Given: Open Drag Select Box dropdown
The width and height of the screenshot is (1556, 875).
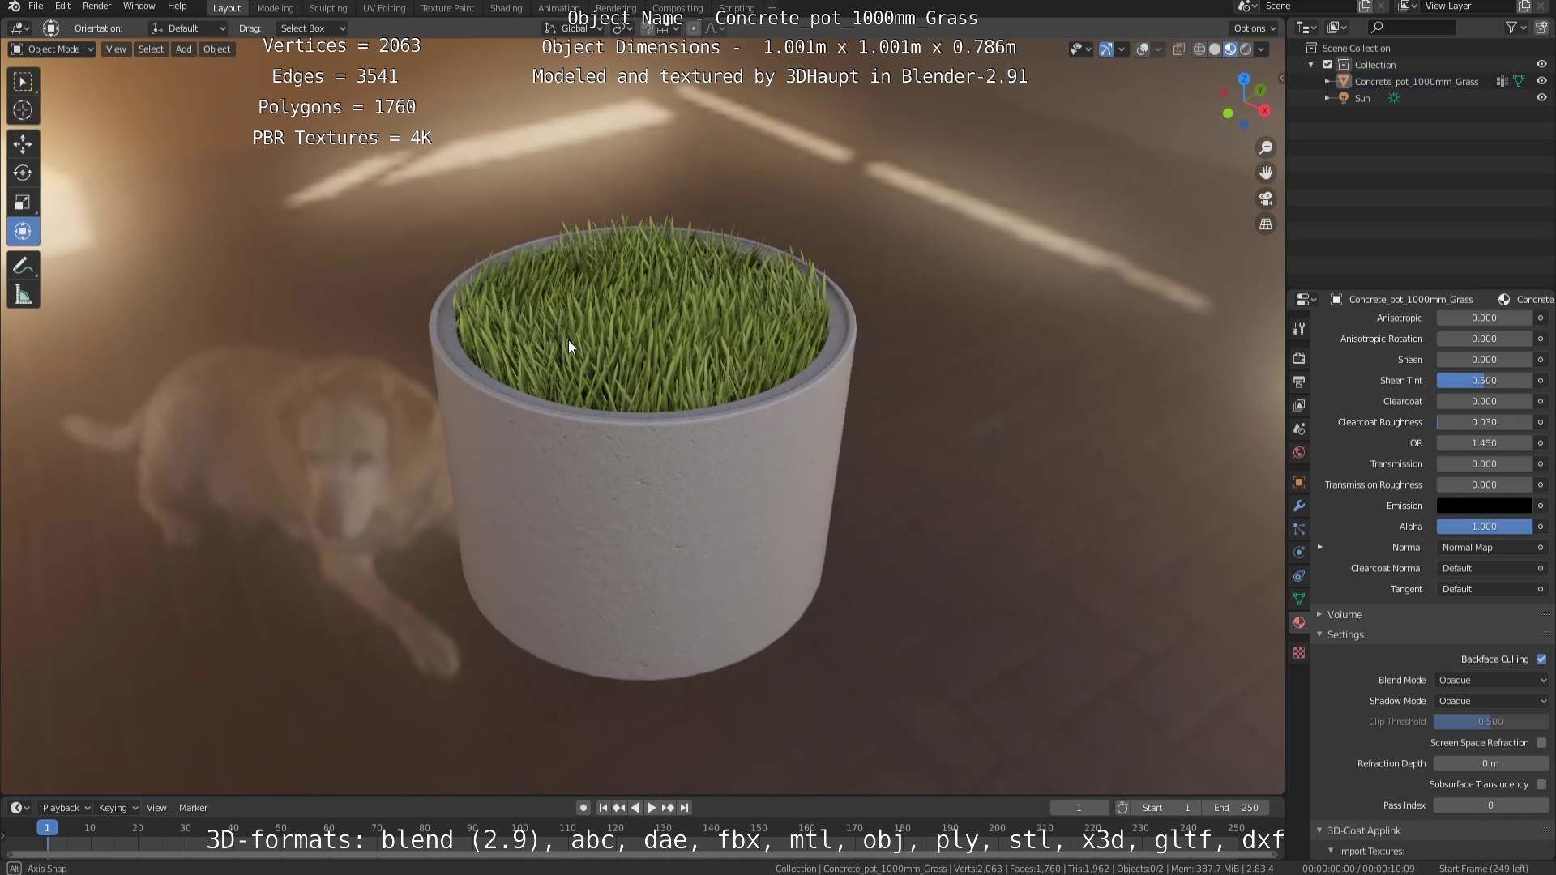Looking at the screenshot, I should 312,28.
